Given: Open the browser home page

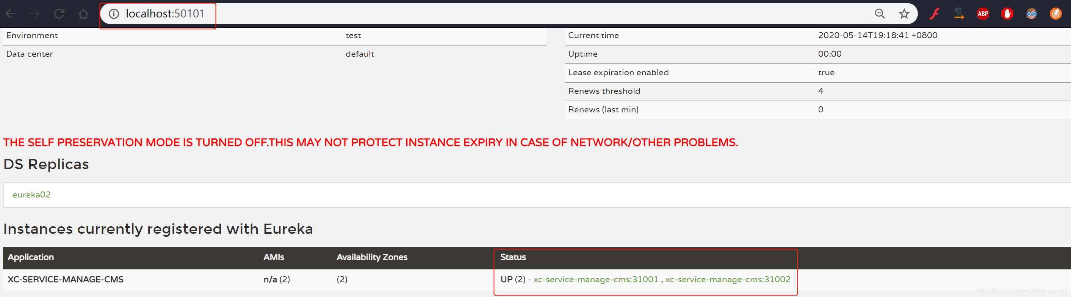Looking at the screenshot, I should pos(83,14).
